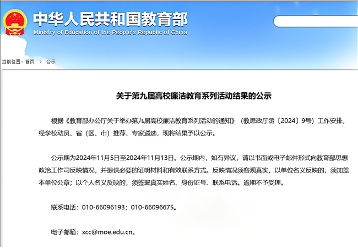Click the national emblem logo

[15, 23]
